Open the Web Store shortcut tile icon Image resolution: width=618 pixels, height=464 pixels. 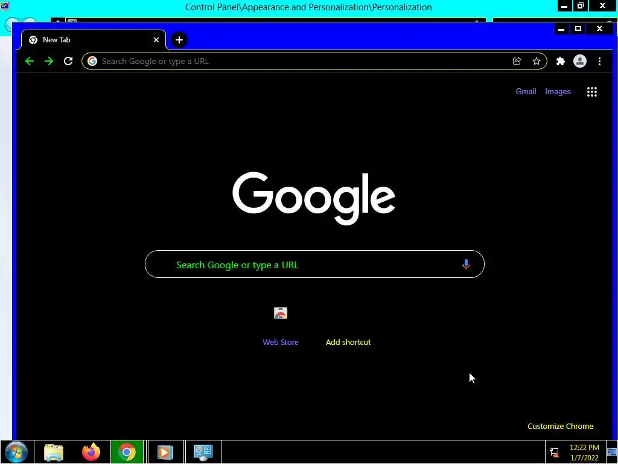click(281, 314)
